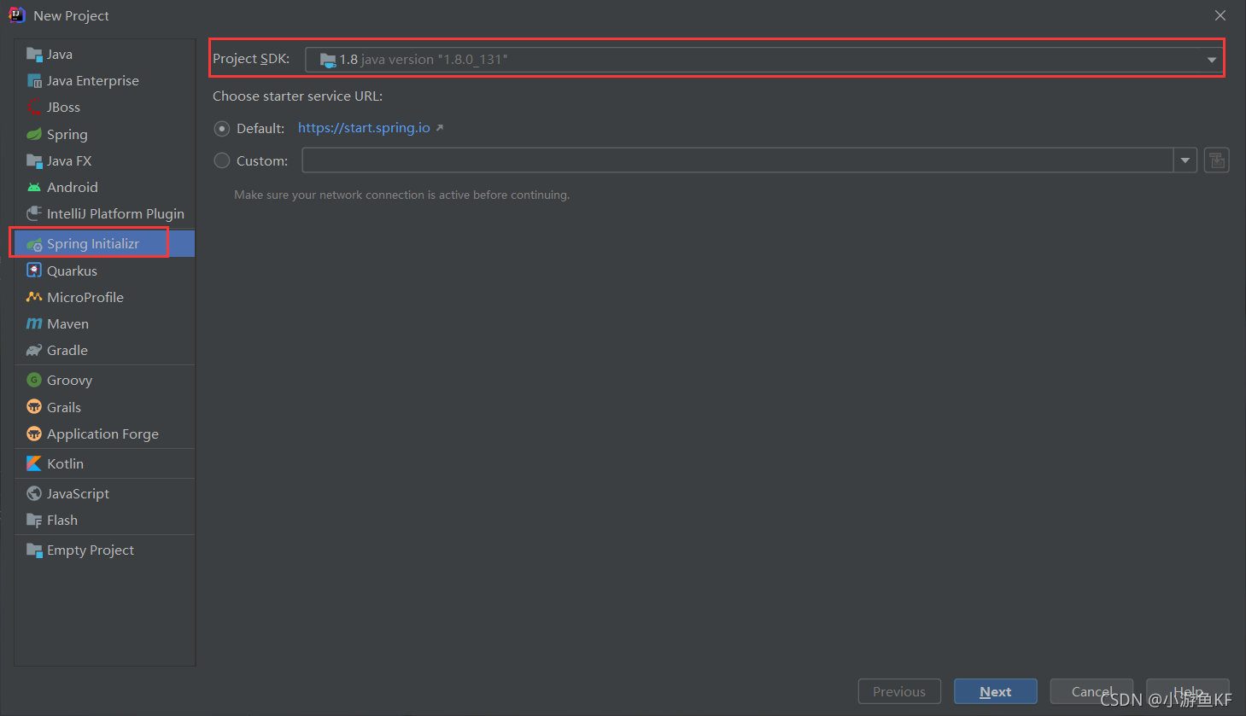Select Kotlin project type
Screen dimensions: 1246x716
[x=105, y=463]
